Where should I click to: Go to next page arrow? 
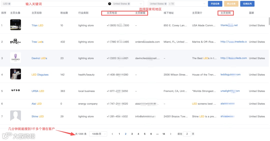171,134
